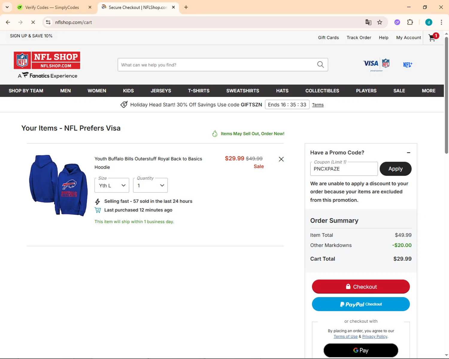Open the Players menu

tap(366, 91)
